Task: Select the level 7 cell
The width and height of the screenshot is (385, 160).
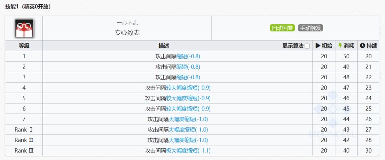Action: 24,119
